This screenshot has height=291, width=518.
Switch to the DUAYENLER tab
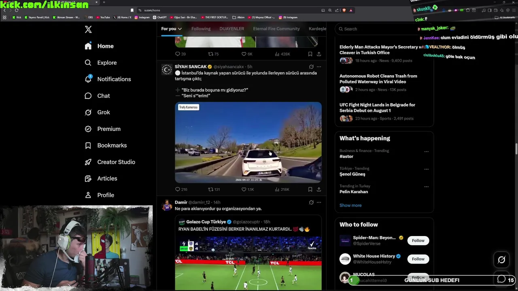click(x=231, y=29)
